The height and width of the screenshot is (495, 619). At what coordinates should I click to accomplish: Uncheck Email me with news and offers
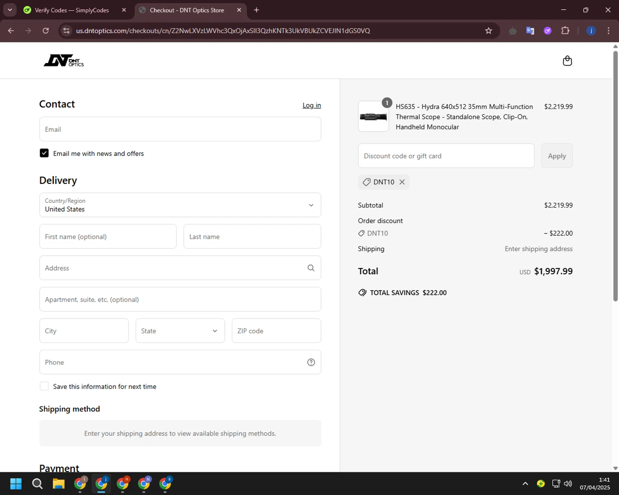(44, 153)
